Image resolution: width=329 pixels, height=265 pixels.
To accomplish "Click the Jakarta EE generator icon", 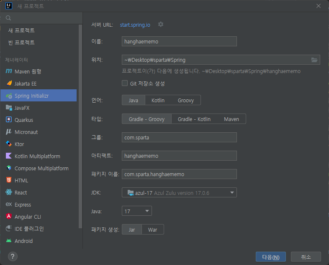I will tap(9, 83).
